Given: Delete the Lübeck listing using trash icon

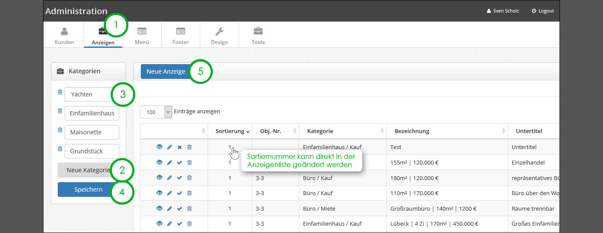Looking at the screenshot, I should click(190, 224).
